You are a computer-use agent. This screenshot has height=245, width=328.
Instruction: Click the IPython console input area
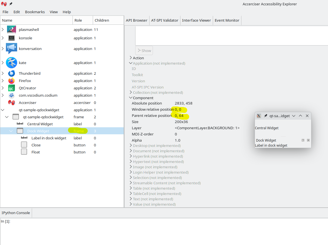pos(164,231)
